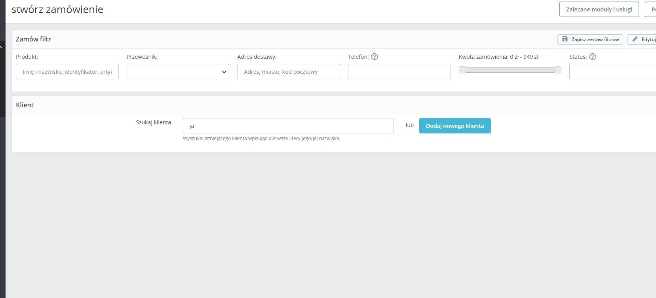Image resolution: width=656 pixels, height=298 pixels.
Task: Click the Kwota zamówienia slider track
Action: (510, 70)
